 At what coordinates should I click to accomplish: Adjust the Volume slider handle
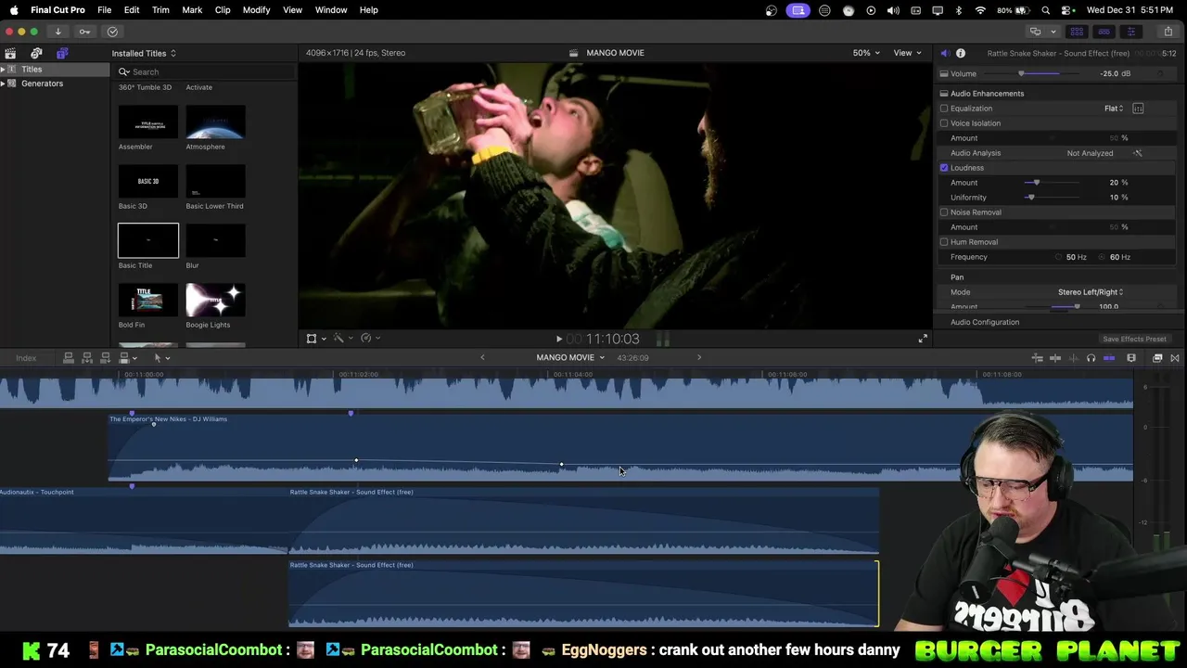(1021, 74)
